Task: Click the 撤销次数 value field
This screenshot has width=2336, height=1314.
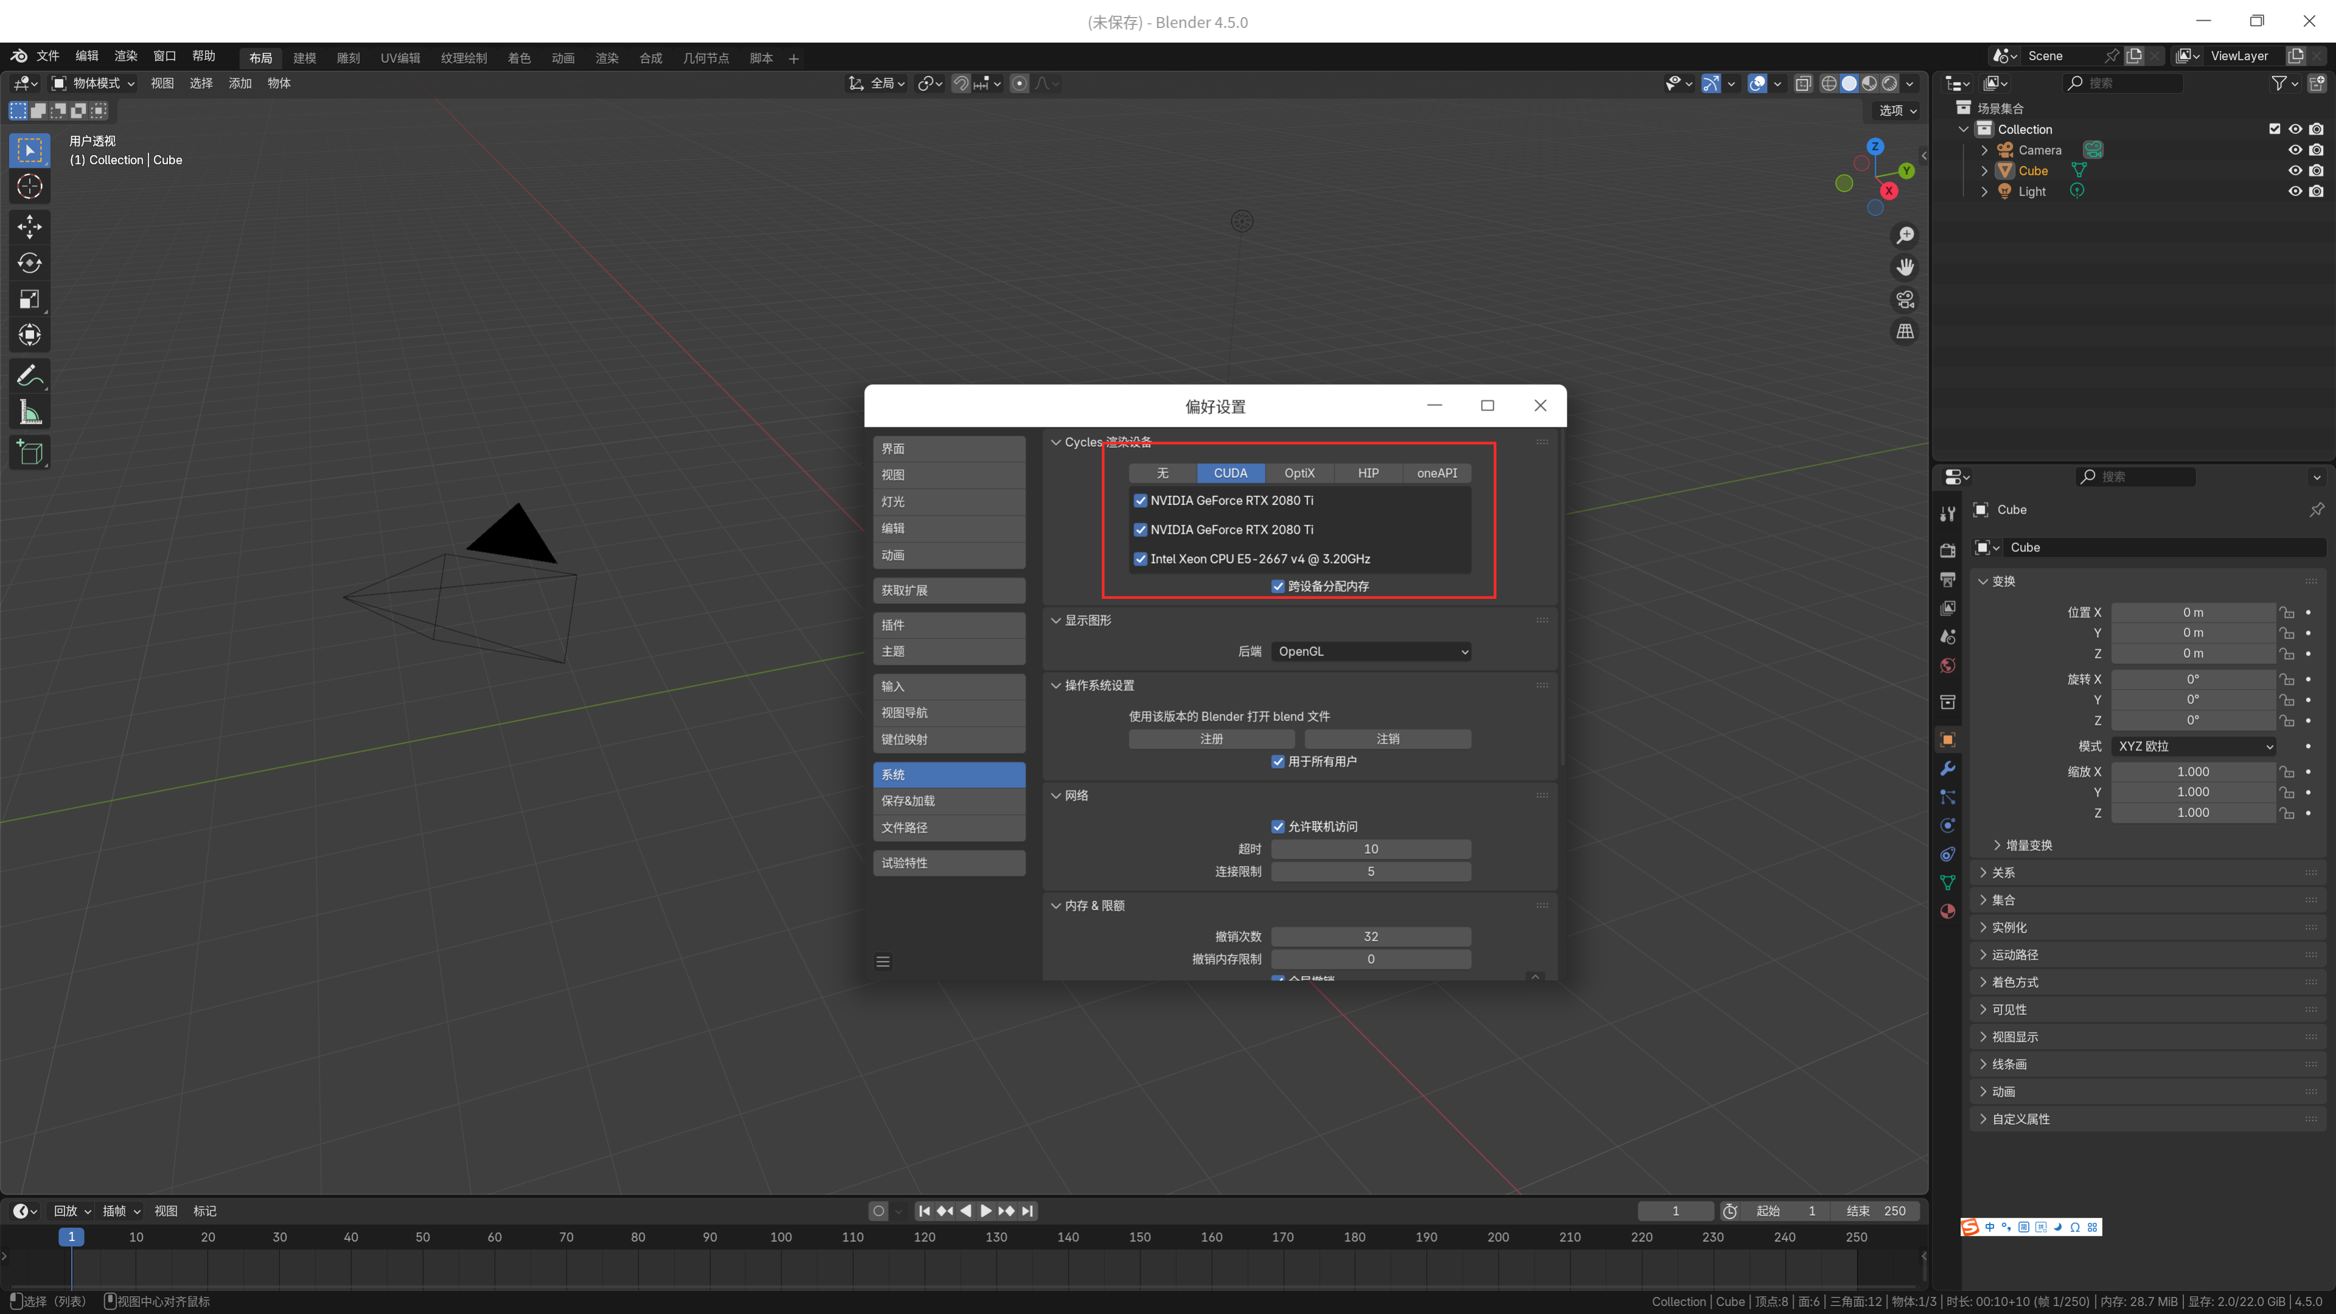Action: click(x=1371, y=936)
